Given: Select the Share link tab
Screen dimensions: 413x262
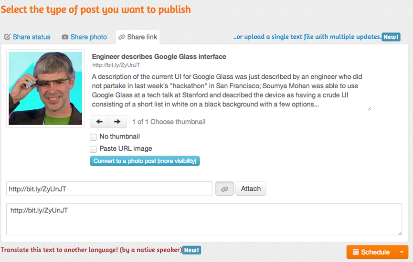Looking at the screenshot, I should click(138, 37).
